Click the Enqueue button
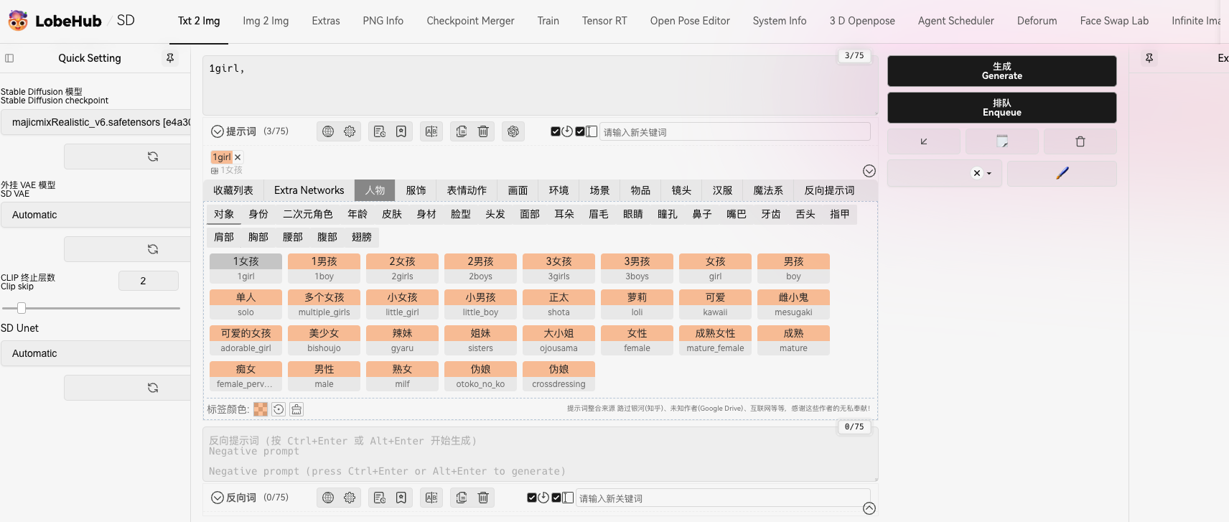Image resolution: width=1229 pixels, height=522 pixels. (1002, 108)
